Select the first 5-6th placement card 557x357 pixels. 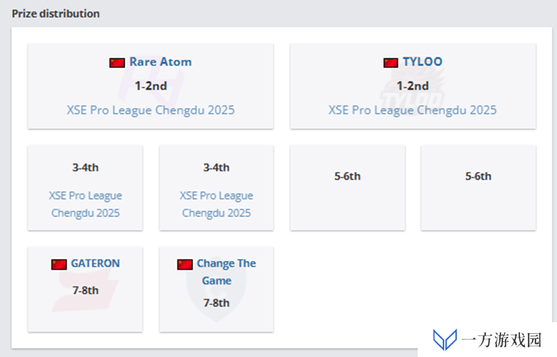click(347, 188)
